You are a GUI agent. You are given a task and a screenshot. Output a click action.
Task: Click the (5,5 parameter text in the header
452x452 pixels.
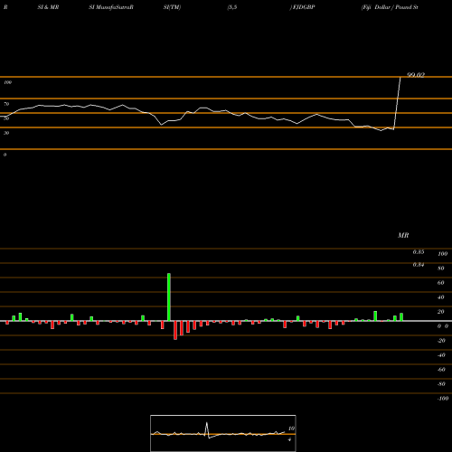click(232, 7)
